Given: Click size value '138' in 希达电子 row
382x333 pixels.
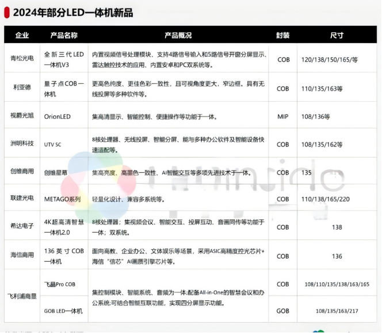Looking at the screenshot, I should (337, 227).
